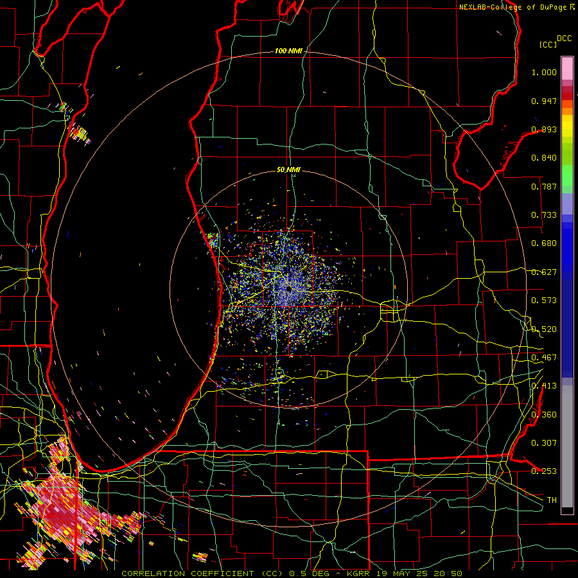Click the 0.307 scale value
Viewport: 578px width, 578px height.
click(x=544, y=443)
